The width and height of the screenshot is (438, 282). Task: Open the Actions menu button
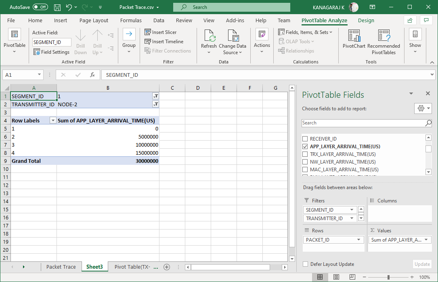[x=262, y=41]
